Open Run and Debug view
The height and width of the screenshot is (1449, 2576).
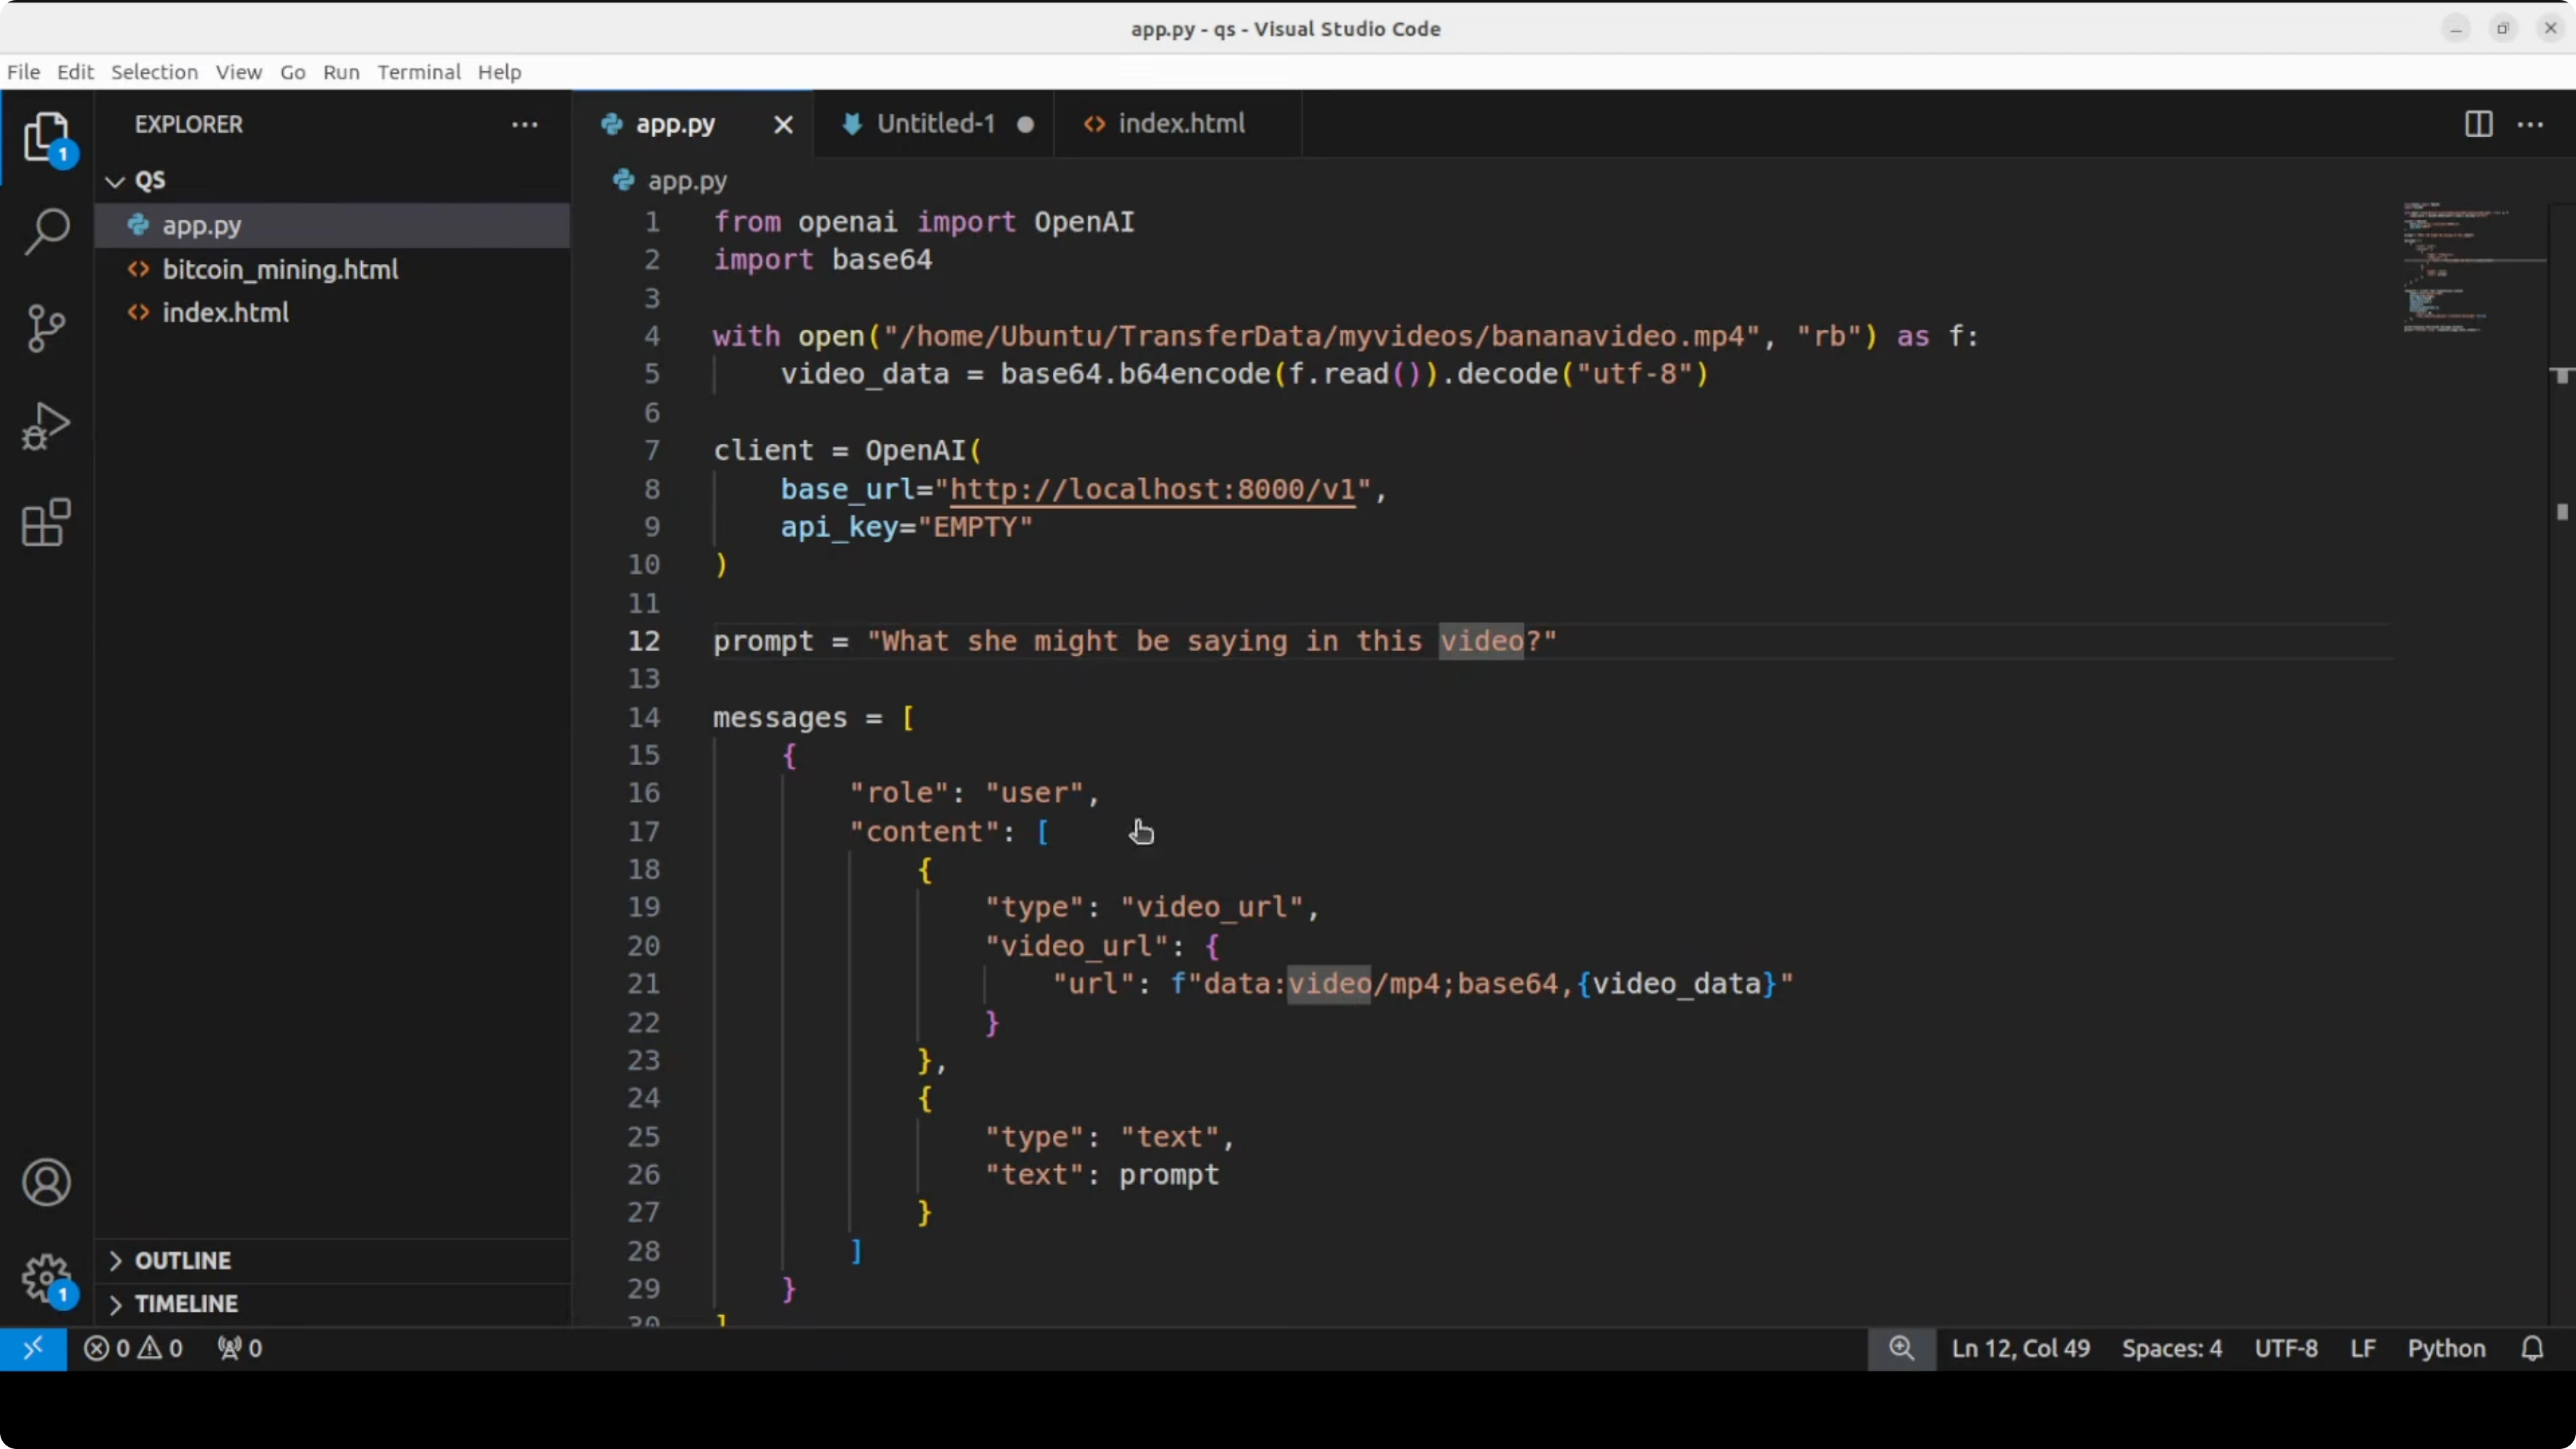tap(46, 426)
